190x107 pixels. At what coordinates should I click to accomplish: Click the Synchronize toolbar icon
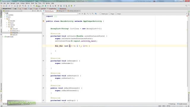[6, 6]
